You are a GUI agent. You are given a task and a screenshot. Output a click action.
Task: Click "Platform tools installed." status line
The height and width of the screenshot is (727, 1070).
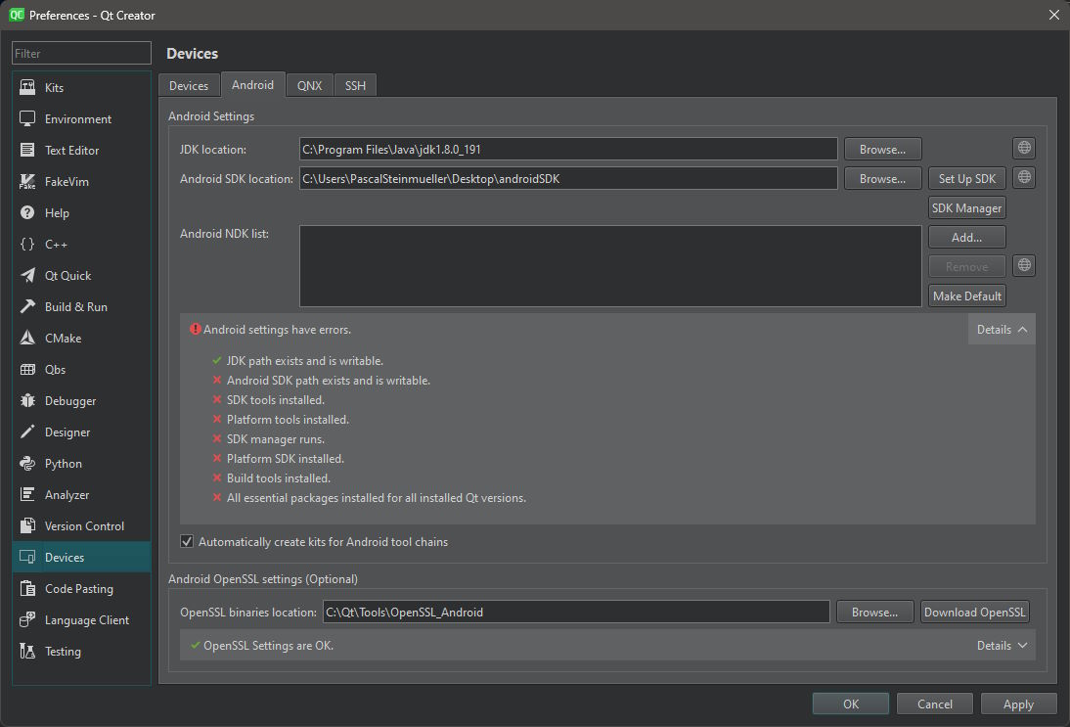click(288, 419)
